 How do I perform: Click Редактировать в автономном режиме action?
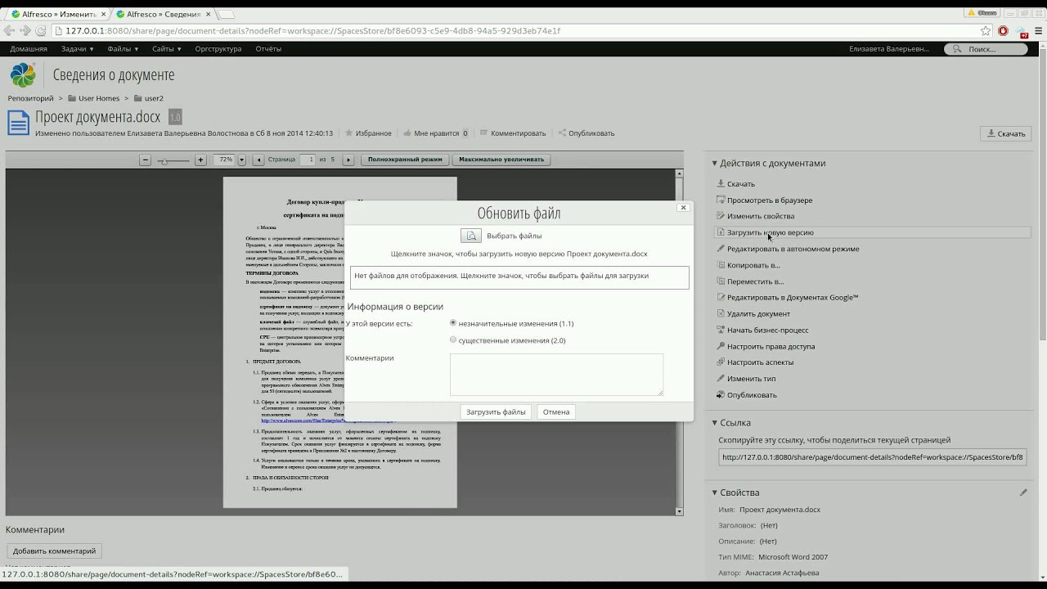pyautogui.click(x=793, y=249)
